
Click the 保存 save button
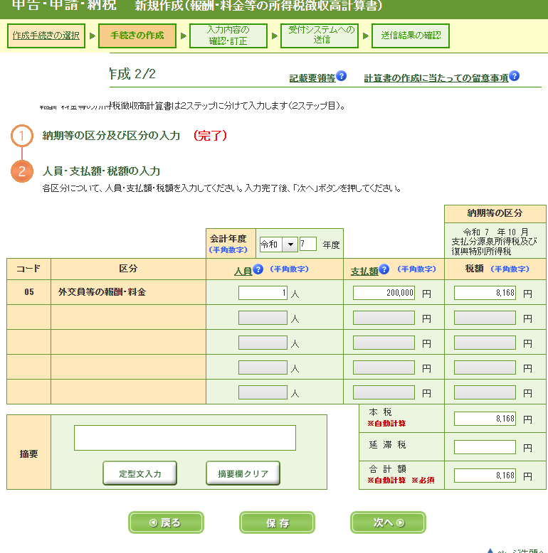[277, 522]
